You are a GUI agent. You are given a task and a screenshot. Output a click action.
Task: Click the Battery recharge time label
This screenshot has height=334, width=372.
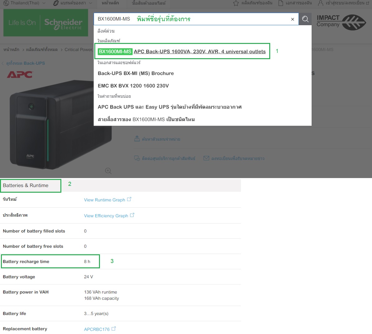26,261
